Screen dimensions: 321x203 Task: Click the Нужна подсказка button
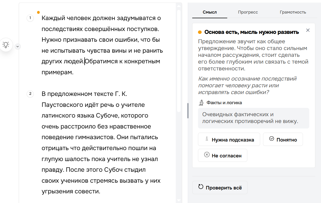click(229, 139)
